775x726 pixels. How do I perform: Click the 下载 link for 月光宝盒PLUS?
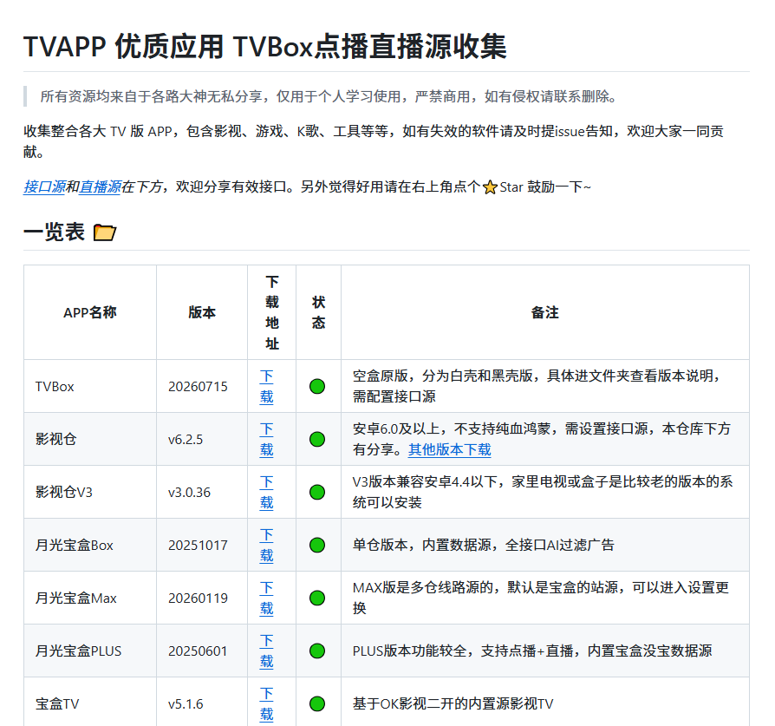pos(266,651)
